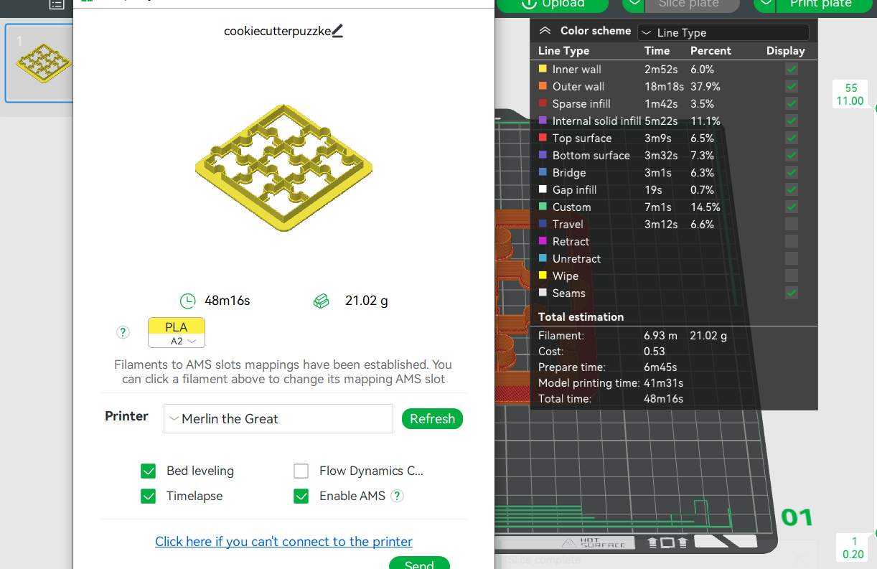
Task: Open the Line Type color scheme dropdown
Action: point(723,32)
